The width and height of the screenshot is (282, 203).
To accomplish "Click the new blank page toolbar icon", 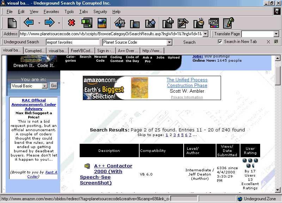I will 12,23.
